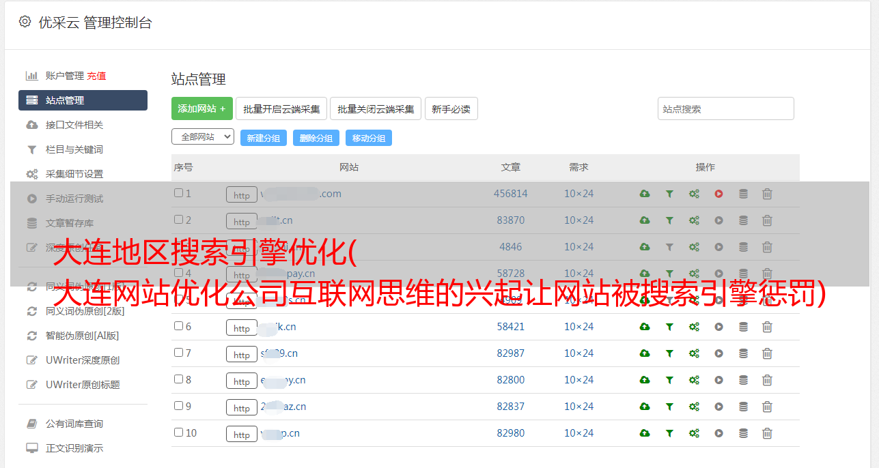Click cloud upload icon for 58421 row
Image resolution: width=879 pixels, height=468 pixels.
tap(645, 327)
